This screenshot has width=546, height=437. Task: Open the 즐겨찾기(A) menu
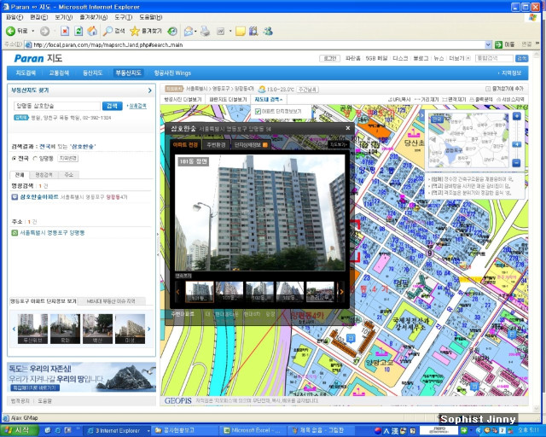[x=93, y=17]
